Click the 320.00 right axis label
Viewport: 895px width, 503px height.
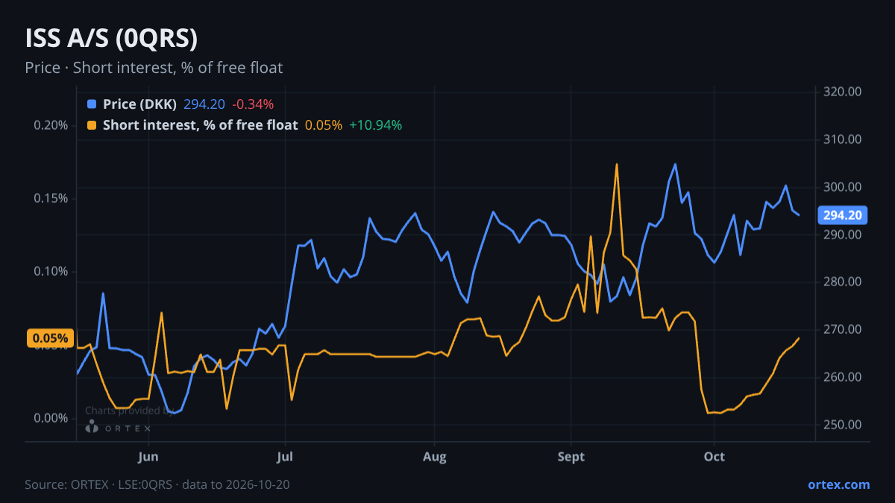(843, 92)
